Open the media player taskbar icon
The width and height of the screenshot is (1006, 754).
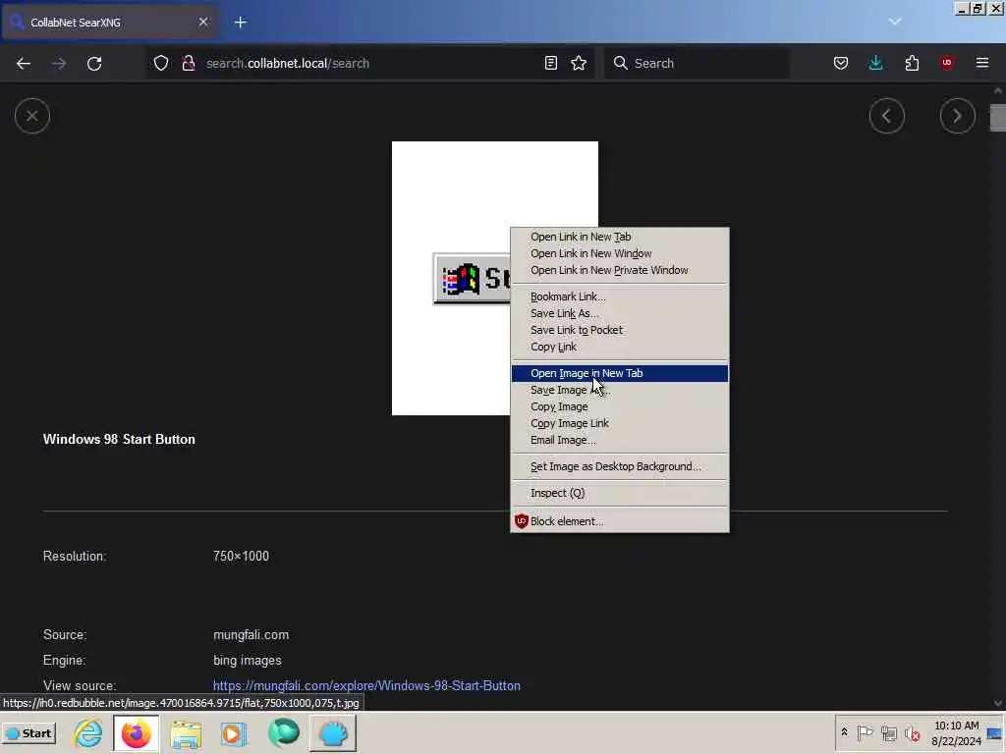click(234, 732)
